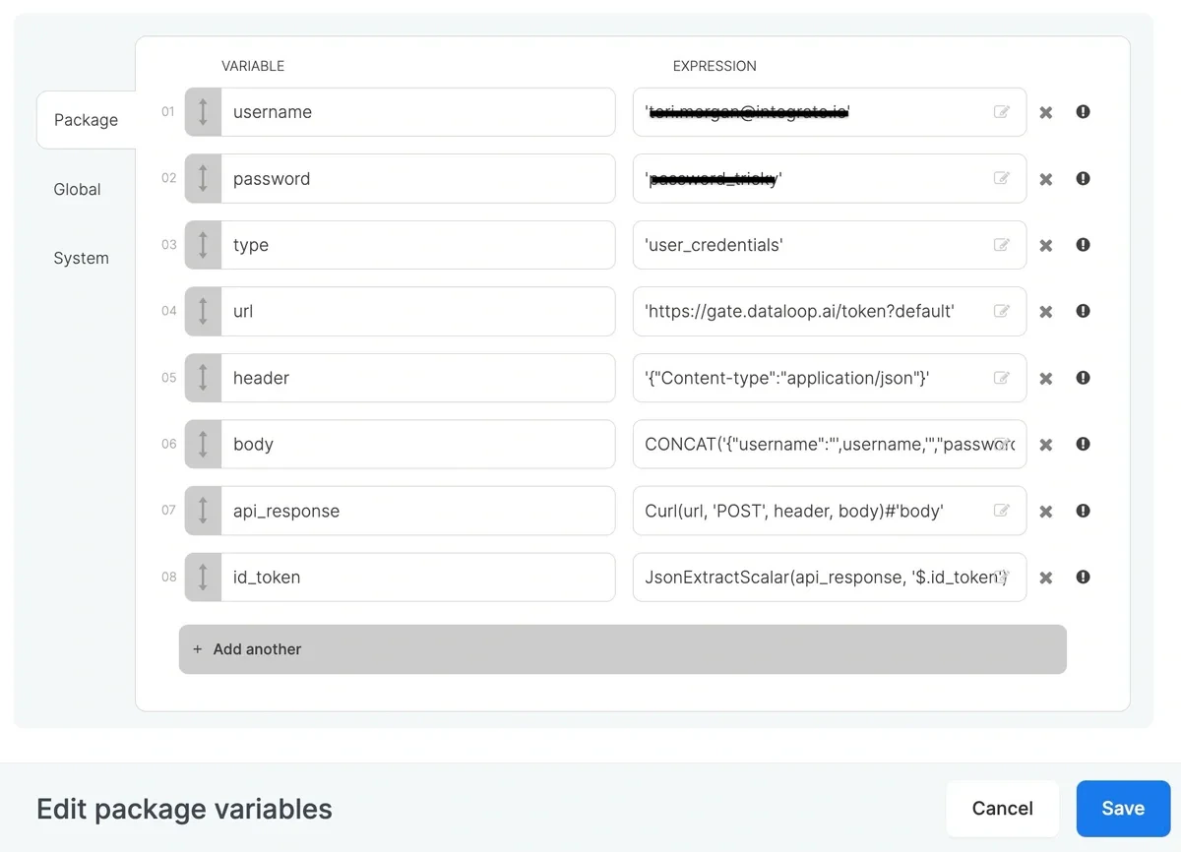Edit the body CONCAT expression
Screen dimensions: 1181x852
[x=1002, y=444]
